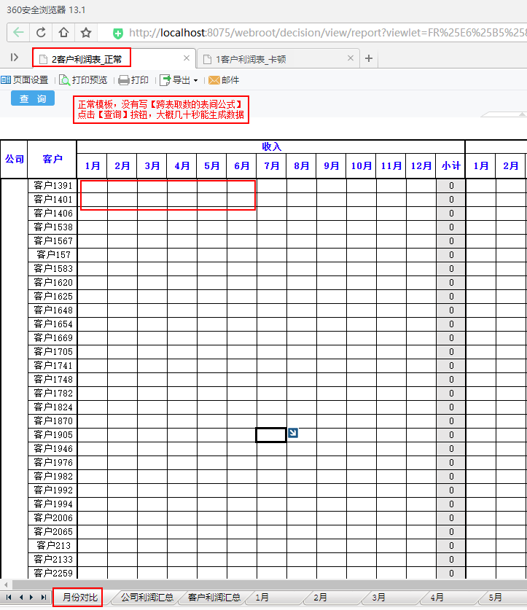527x610 pixels.
Task: Send report via 邮件 button
Action: [x=224, y=80]
